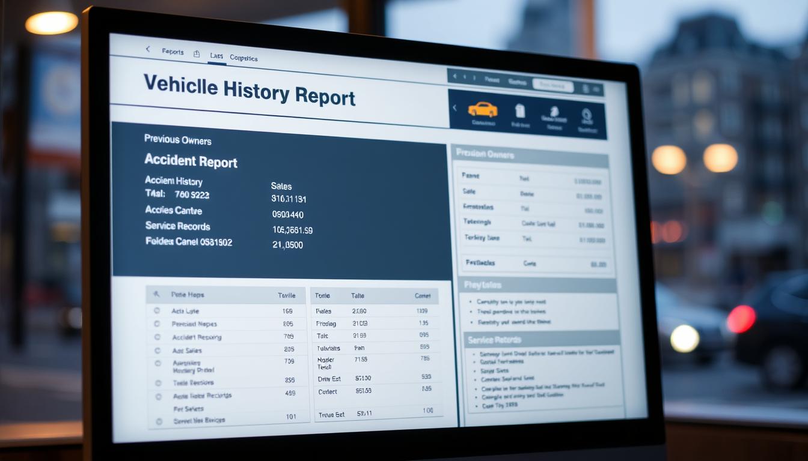Click the back arrow before Reports

pyautogui.click(x=148, y=49)
